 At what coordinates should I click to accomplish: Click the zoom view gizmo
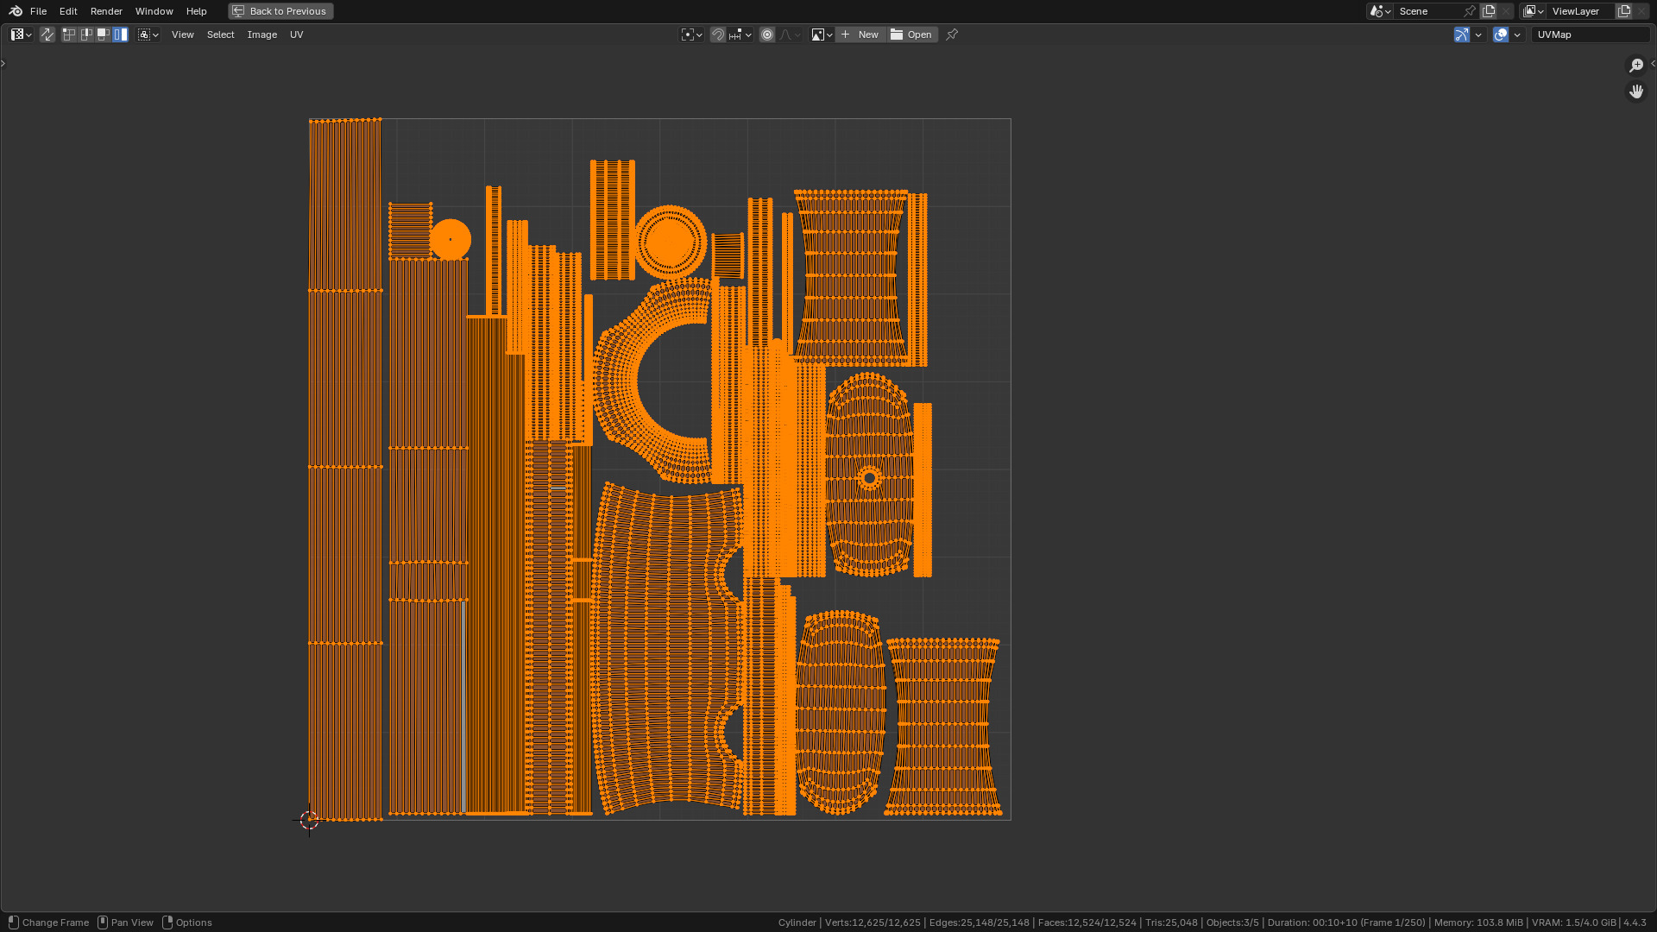coord(1635,66)
